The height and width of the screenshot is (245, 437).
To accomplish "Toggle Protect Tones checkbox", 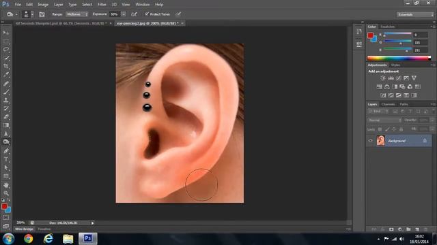I will (x=147, y=14).
